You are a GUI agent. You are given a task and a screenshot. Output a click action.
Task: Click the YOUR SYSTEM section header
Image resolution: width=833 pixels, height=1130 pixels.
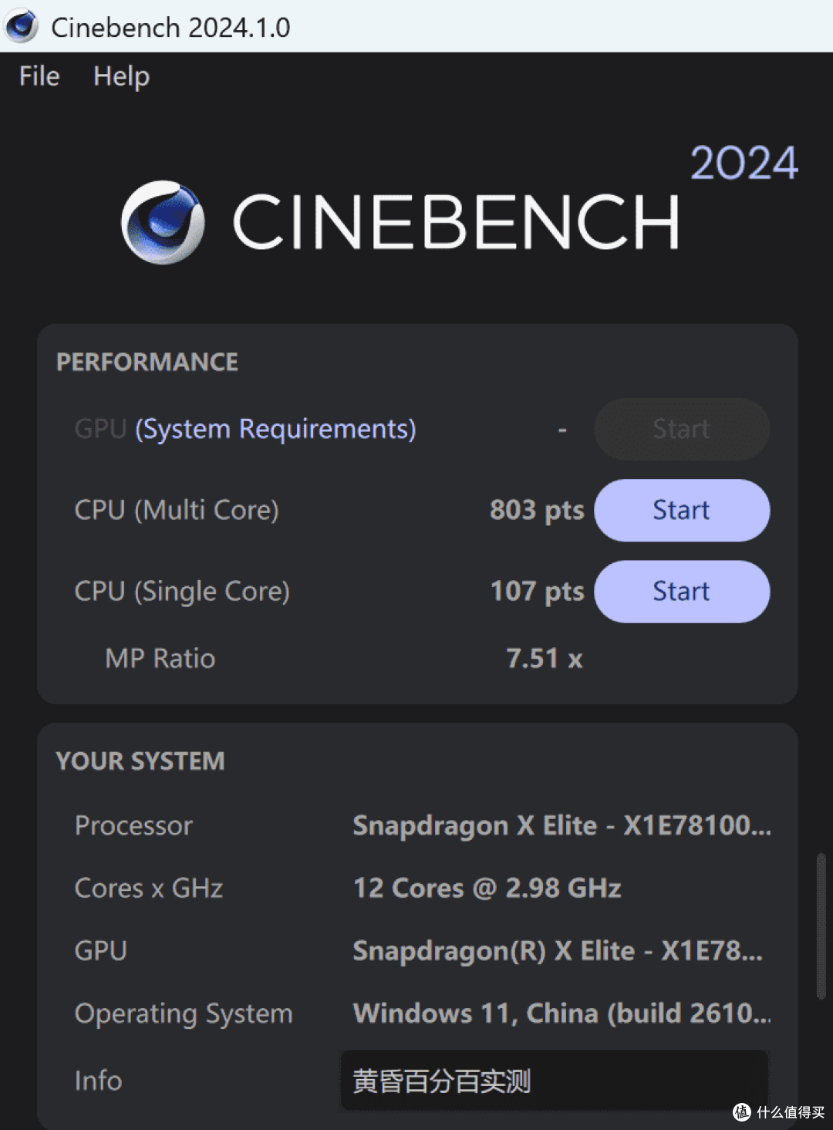pyautogui.click(x=140, y=761)
